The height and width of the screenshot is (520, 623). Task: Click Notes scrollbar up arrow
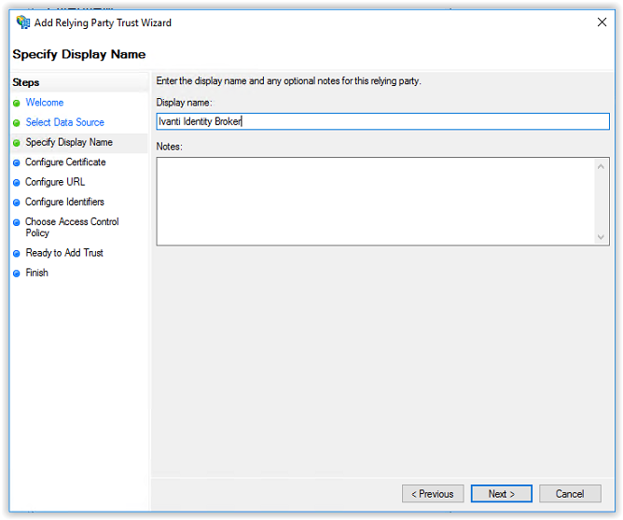pos(601,167)
